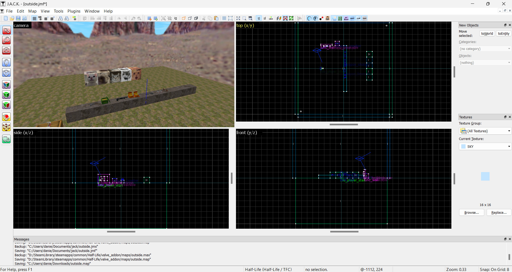Select the Camera tool
The height and width of the screenshot is (272, 512).
(6, 50)
